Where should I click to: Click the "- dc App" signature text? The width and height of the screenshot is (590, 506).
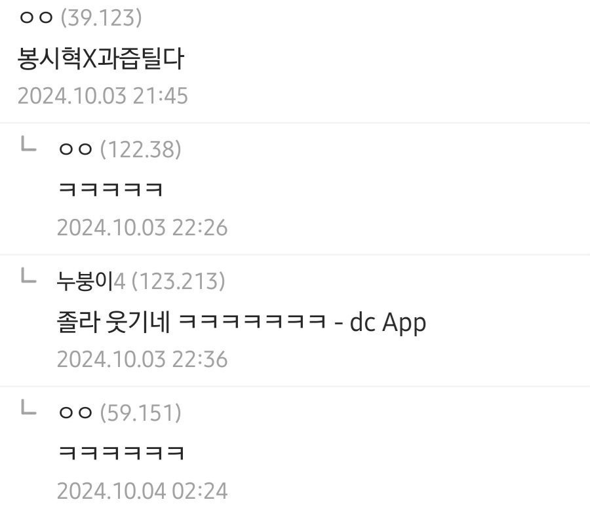tap(380, 322)
